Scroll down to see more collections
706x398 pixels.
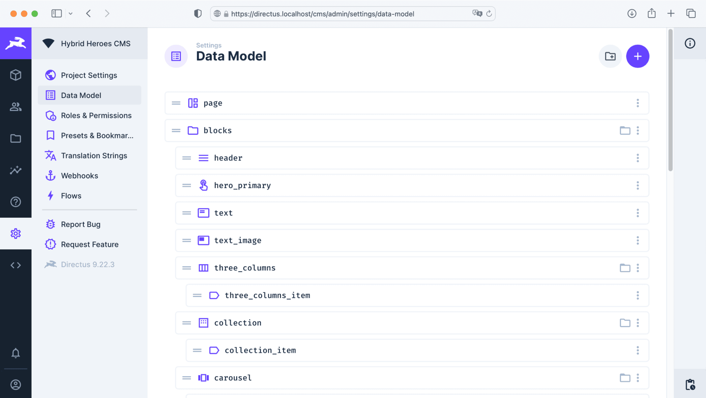[x=671, y=291]
